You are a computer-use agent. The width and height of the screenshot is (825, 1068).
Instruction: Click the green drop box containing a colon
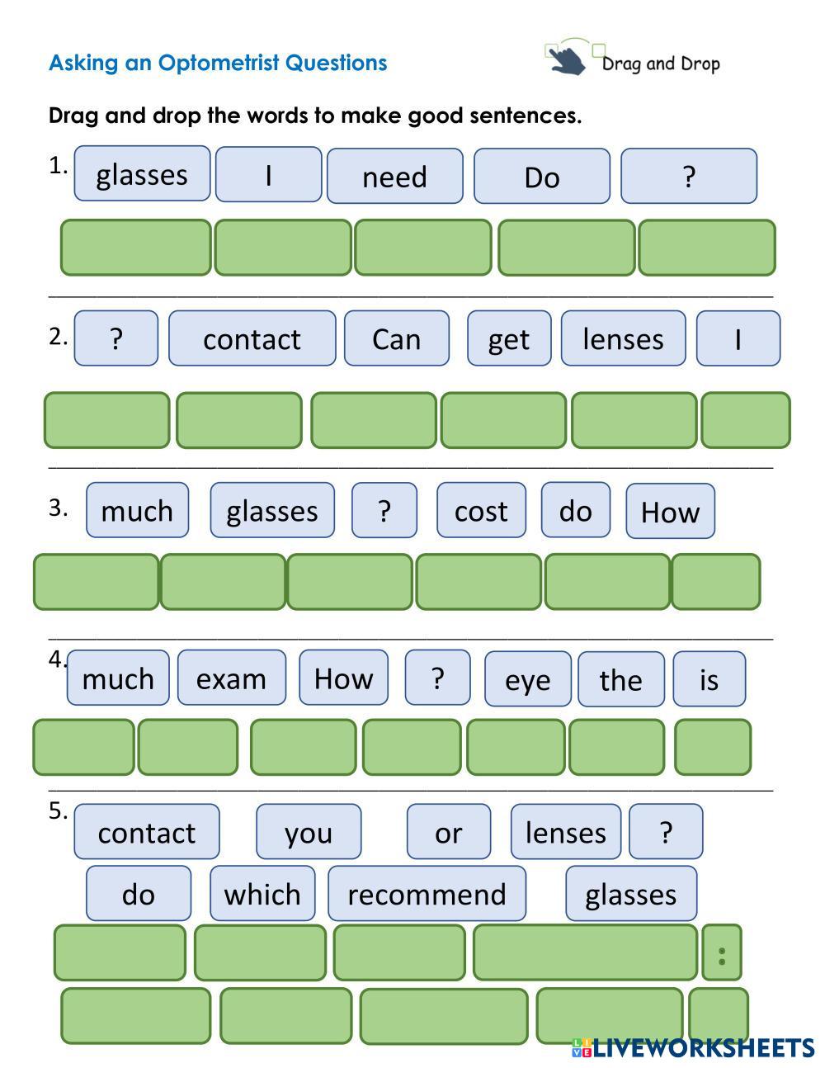point(722,953)
